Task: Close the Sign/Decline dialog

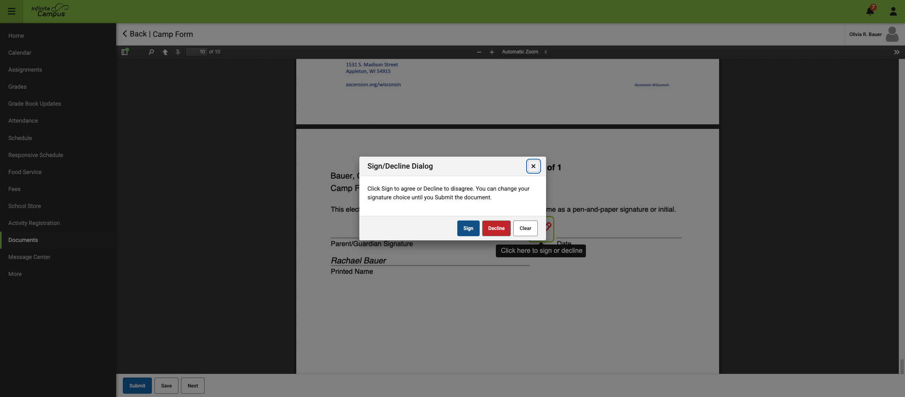Action: coord(533,166)
